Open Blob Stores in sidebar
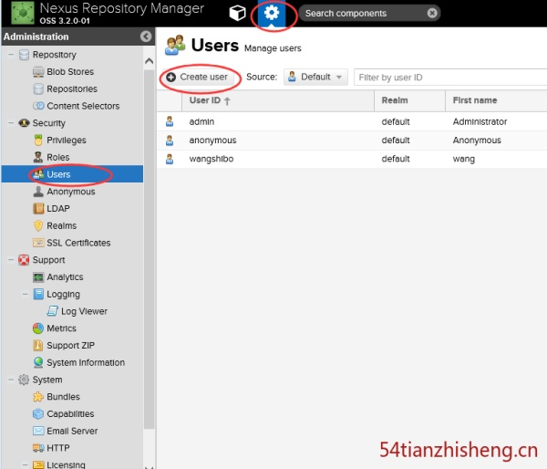547x469 pixels. [x=70, y=71]
